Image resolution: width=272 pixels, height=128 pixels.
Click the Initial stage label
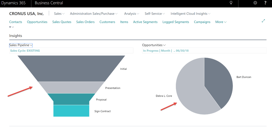click(124, 69)
